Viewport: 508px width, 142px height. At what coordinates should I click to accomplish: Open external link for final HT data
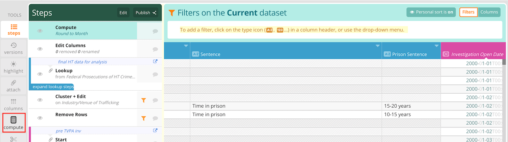click(x=155, y=62)
